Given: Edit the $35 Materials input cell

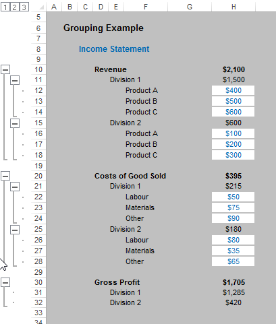Looking at the screenshot, I should (x=233, y=251).
